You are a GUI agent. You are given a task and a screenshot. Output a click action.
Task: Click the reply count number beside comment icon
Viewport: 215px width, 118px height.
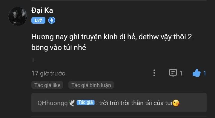click(x=181, y=73)
